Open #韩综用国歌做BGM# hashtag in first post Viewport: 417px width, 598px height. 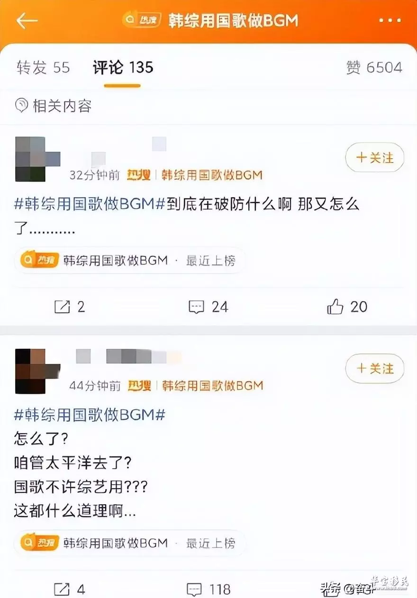point(90,204)
